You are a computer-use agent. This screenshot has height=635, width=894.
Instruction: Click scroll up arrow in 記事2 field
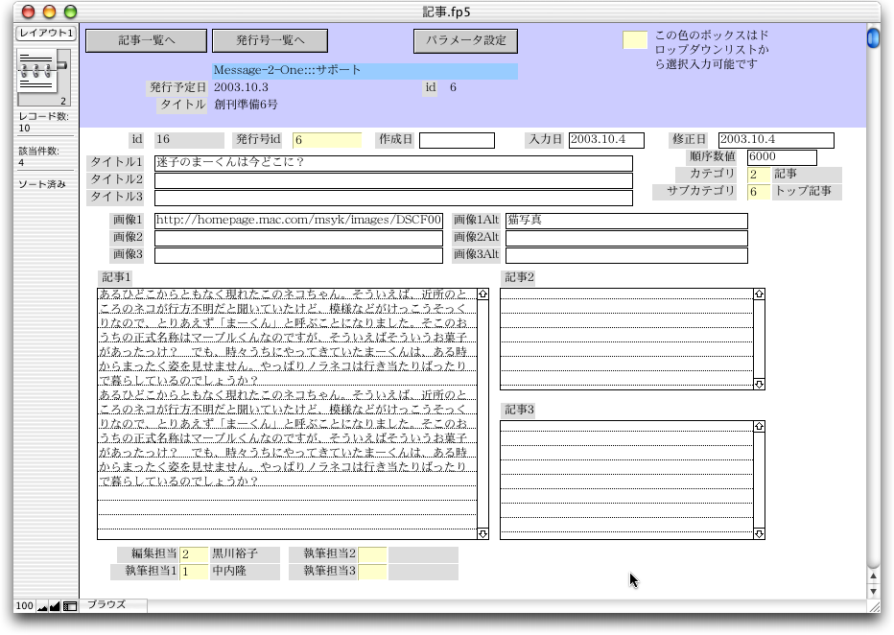(x=759, y=294)
